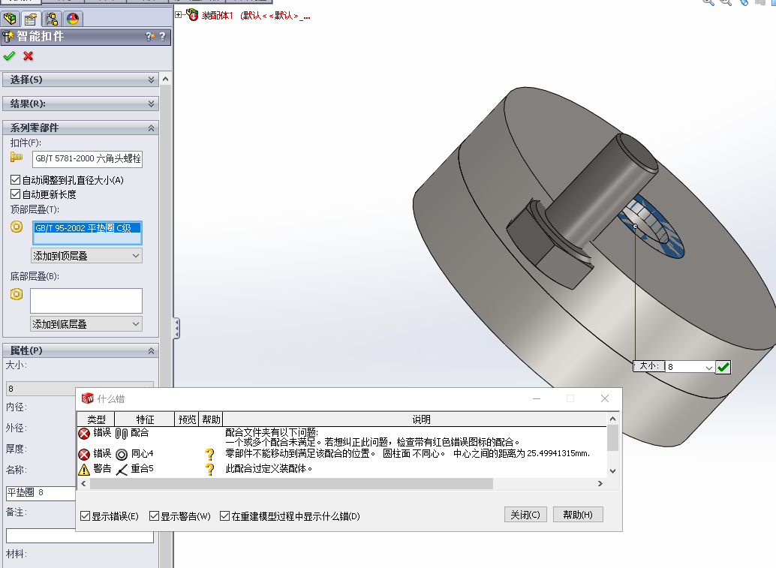Click the green checkmark to accept Smart Fasteners
Screen dimensions: 776x568
[9, 56]
